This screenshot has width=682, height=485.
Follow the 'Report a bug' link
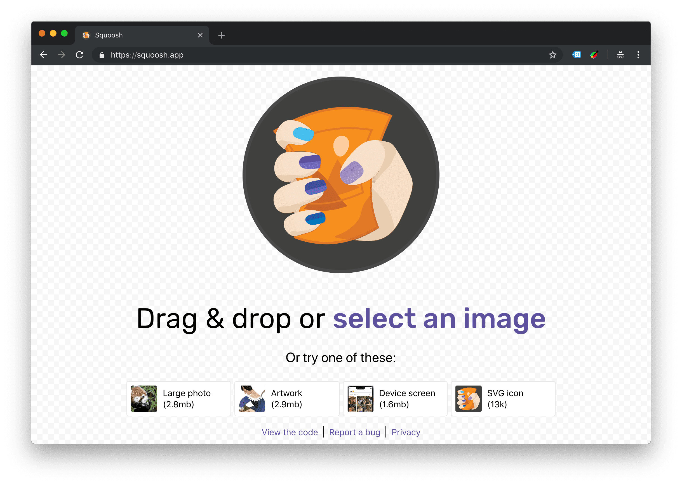pyautogui.click(x=355, y=432)
